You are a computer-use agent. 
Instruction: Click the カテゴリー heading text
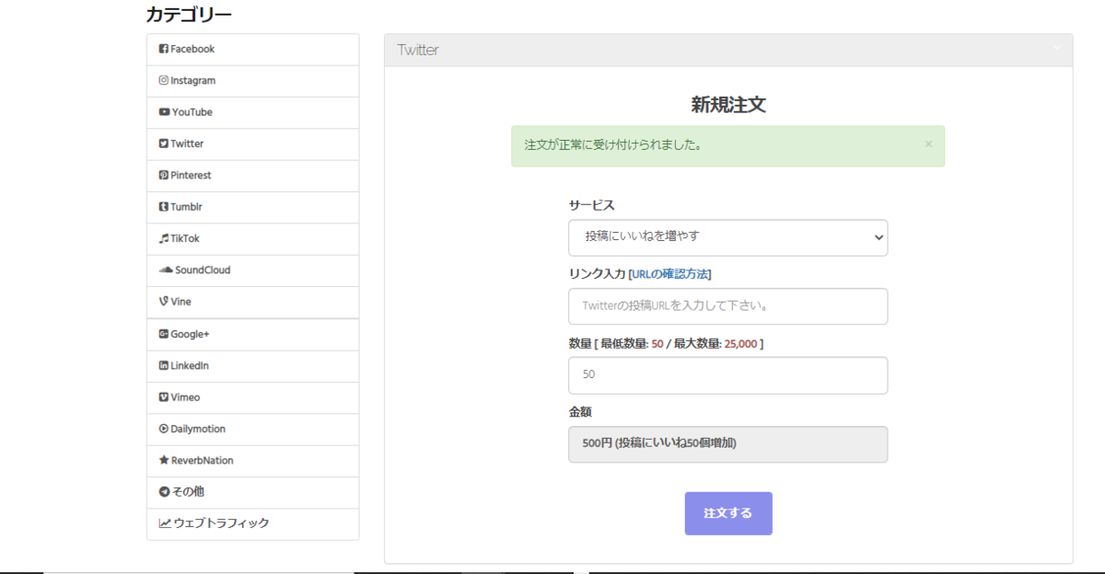point(189,15)
